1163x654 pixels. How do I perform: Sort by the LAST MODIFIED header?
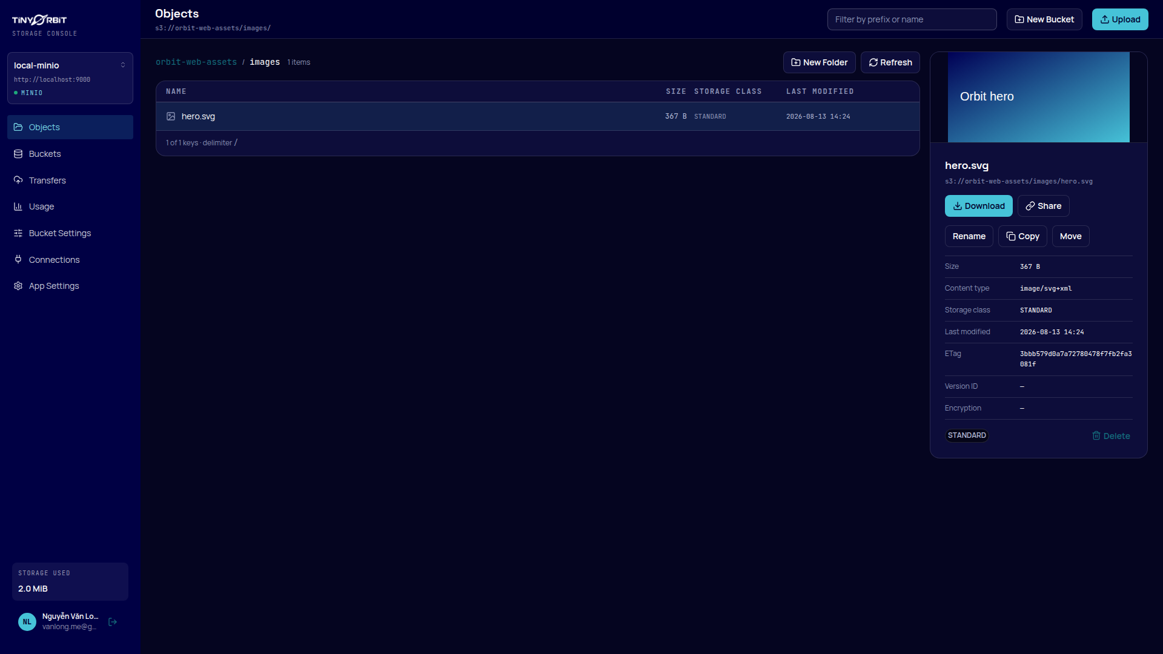click(x=820, y=91)
